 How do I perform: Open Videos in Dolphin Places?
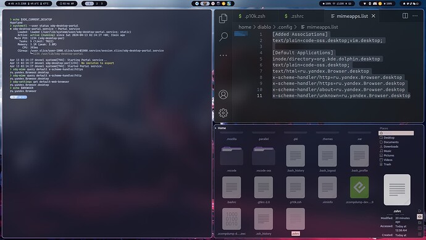click(386, 160)
